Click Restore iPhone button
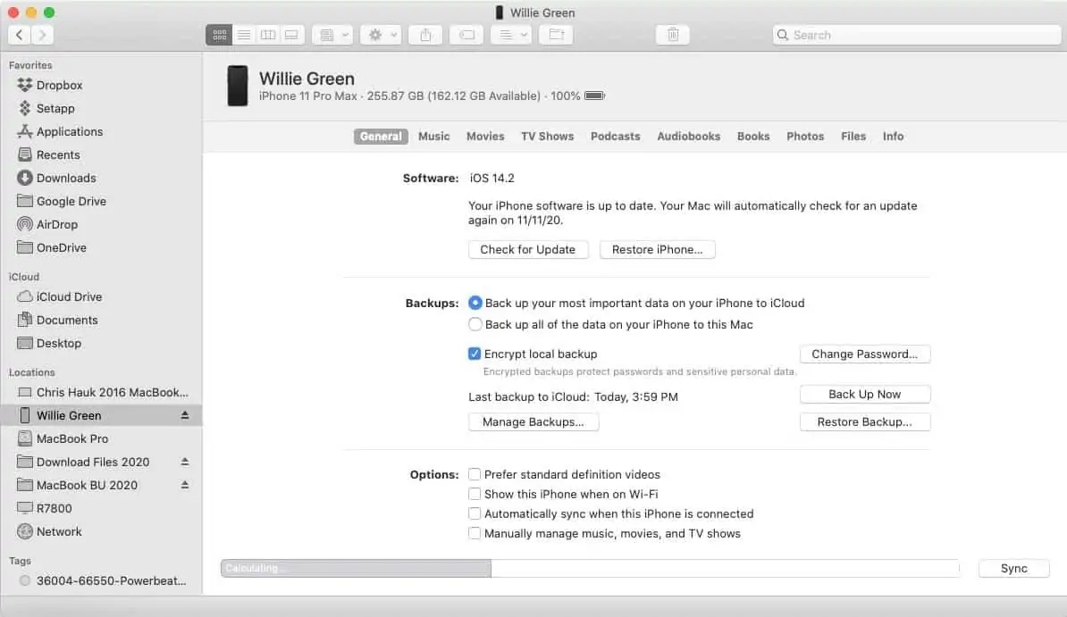The height and width of the screenshot is (617, 1067). tap(658, 250)
